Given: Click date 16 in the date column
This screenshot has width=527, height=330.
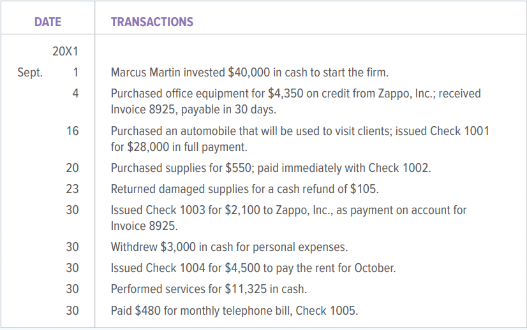Looking at the screenshot, I should [72, 131].
